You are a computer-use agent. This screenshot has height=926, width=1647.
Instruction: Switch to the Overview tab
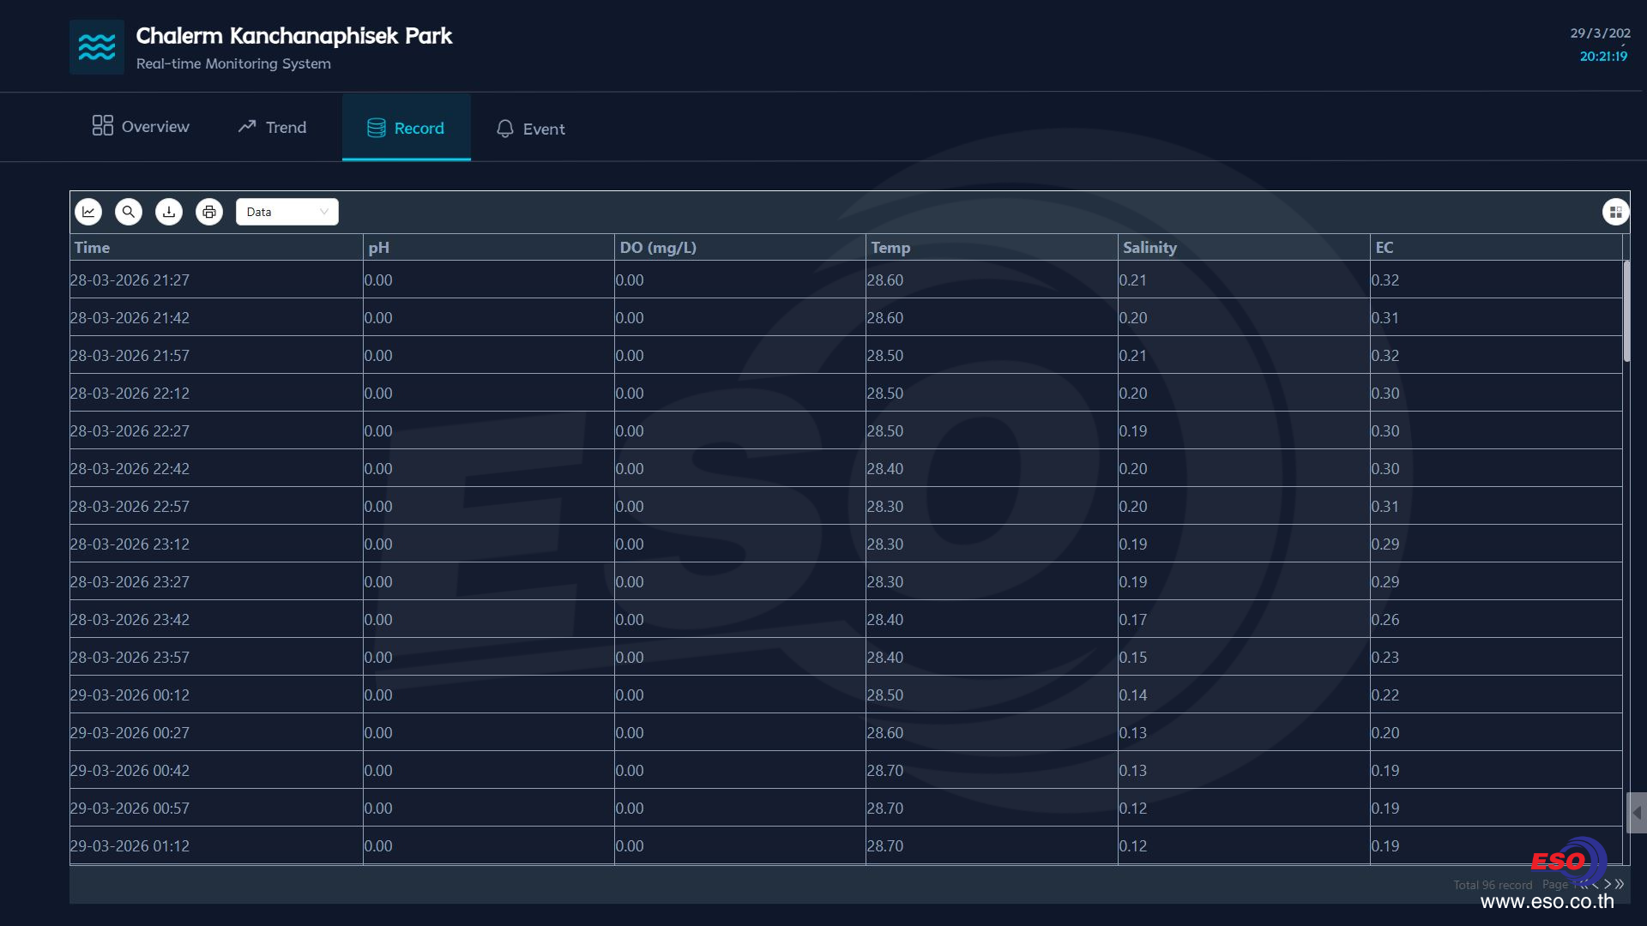(x=142, y=127)
